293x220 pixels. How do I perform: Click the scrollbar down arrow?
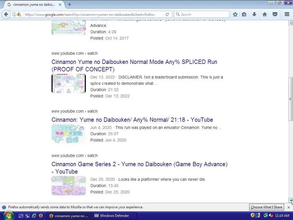pyautogui.click(x=291, y=200)
